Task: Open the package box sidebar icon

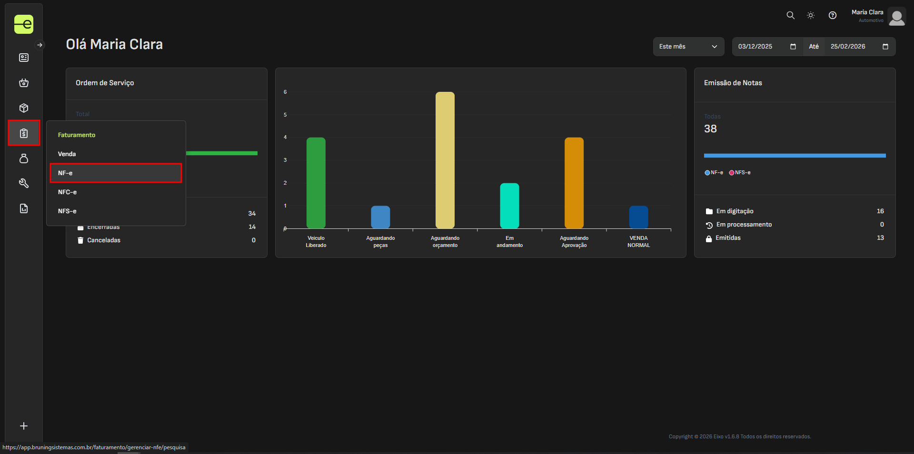Action: pos(24,108)
